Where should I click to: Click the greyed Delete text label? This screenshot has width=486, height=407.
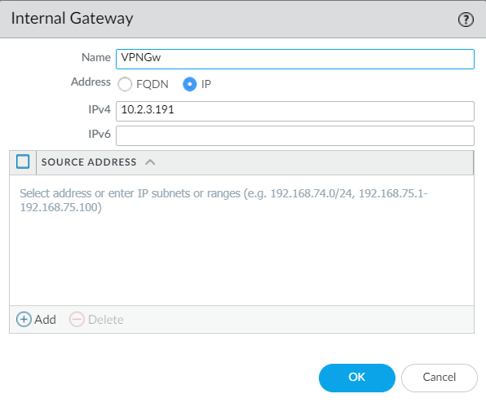[x=106, y=320]
